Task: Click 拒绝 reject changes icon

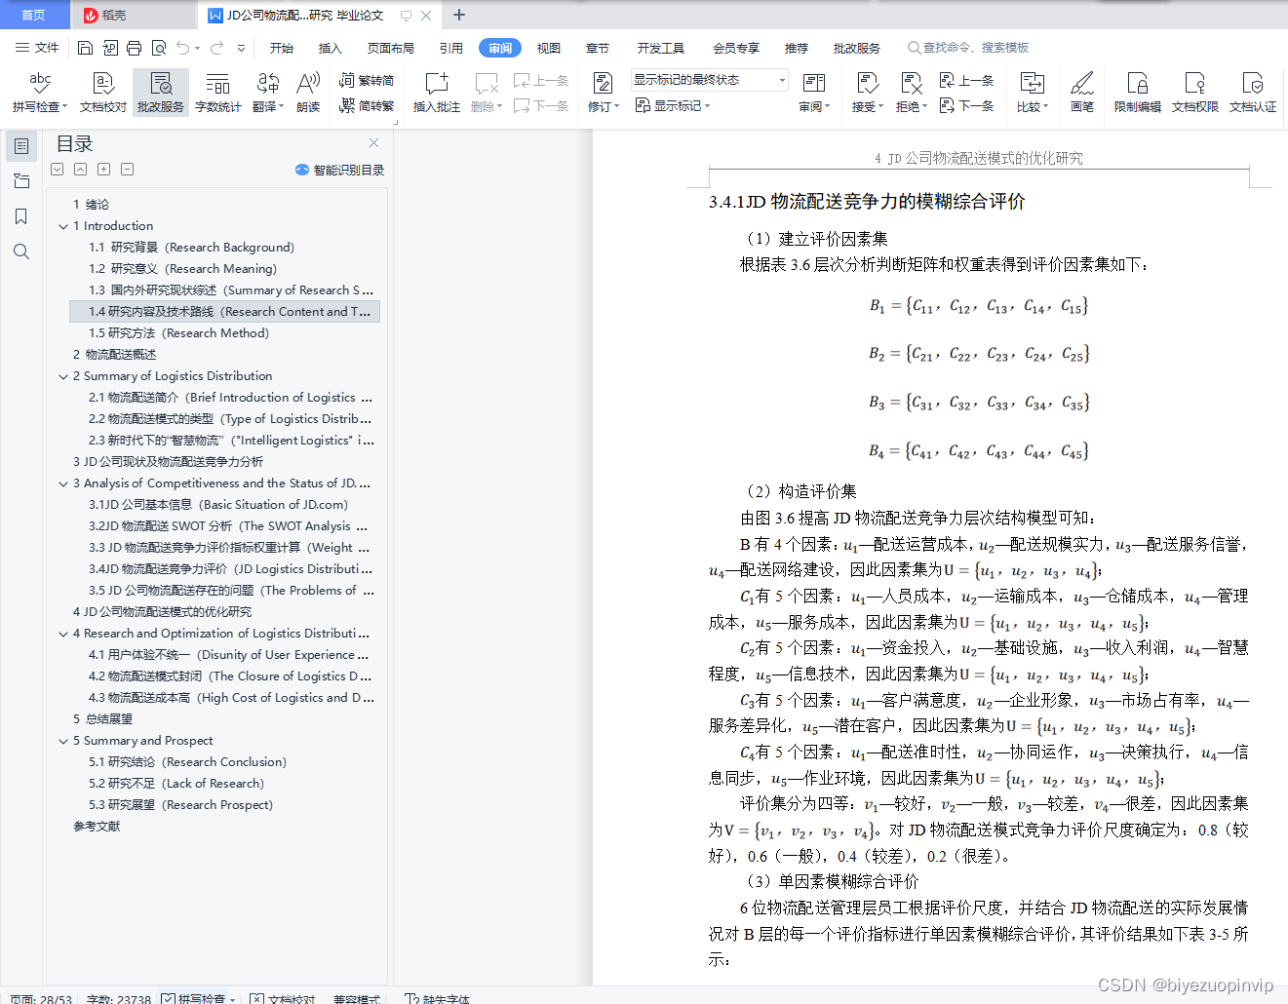Action: (911, 93)
